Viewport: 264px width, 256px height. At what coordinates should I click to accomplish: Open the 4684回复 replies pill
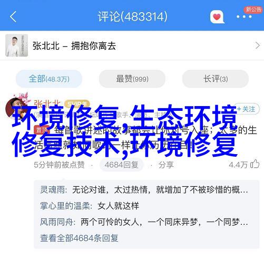(121, 165)
